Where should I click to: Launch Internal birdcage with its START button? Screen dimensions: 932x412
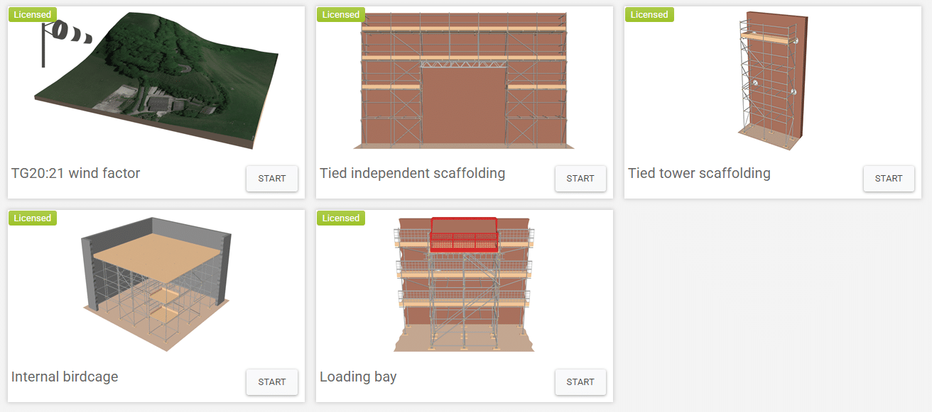coord(271,382)
